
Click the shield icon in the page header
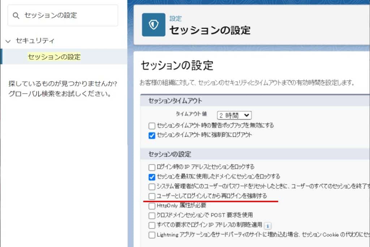point(154,25)
